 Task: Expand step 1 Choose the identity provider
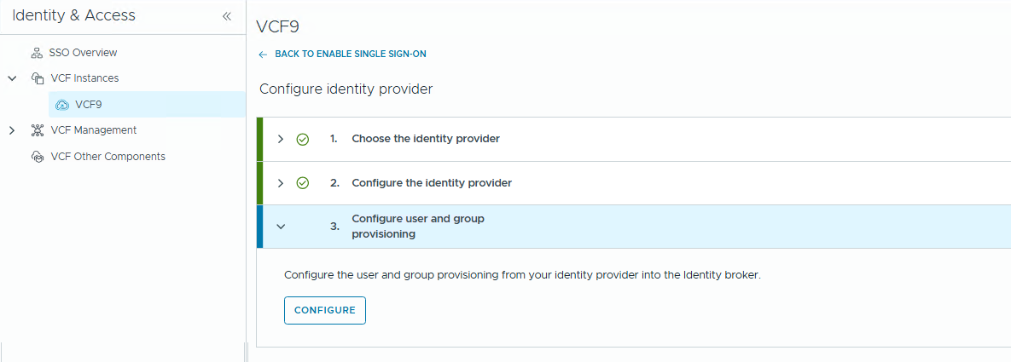click(281, 139)
